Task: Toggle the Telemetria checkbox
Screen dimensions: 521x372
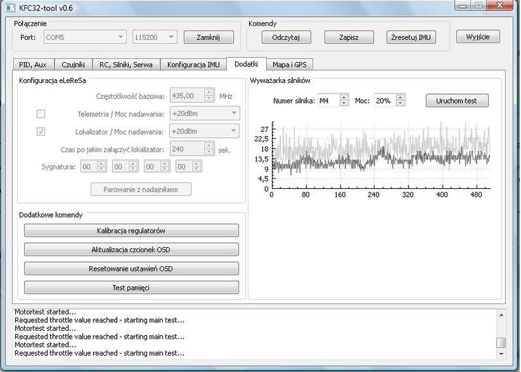Action: [x=41, y=114]
